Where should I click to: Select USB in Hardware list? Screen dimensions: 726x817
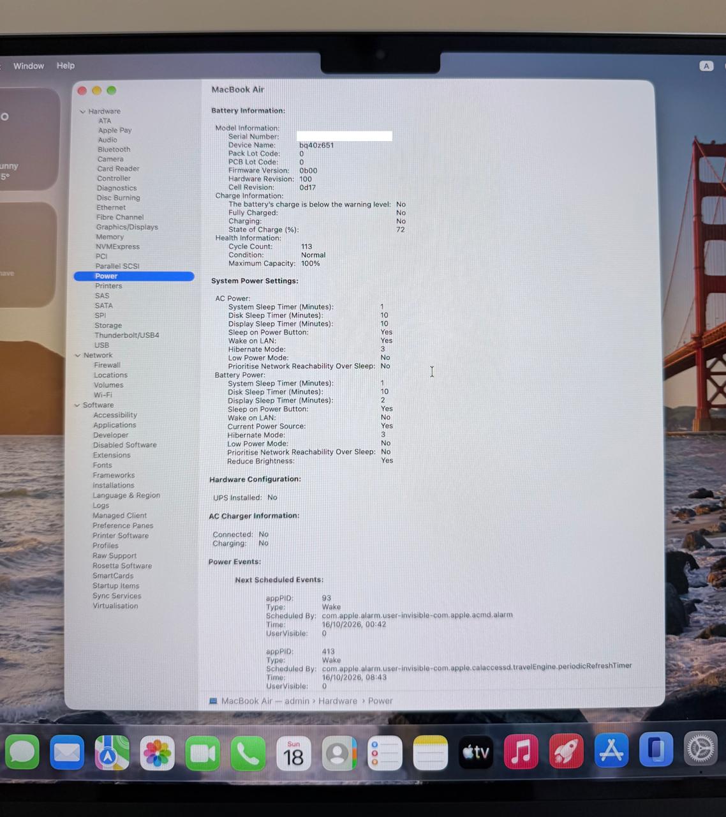pyautogui.click(x=101, y=345)
